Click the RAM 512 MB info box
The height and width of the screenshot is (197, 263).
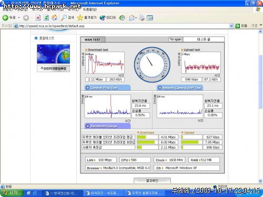204,160
